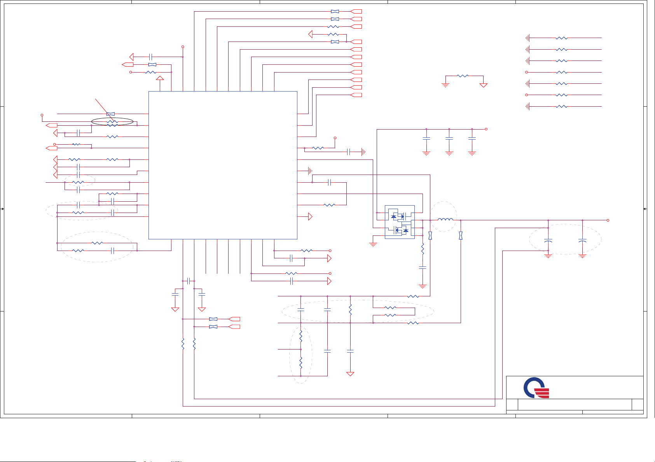Viewport: 655px width, 462px height.
Task: Select upper resistor in tall dashed ellipse
Action: tap(301, 336)
